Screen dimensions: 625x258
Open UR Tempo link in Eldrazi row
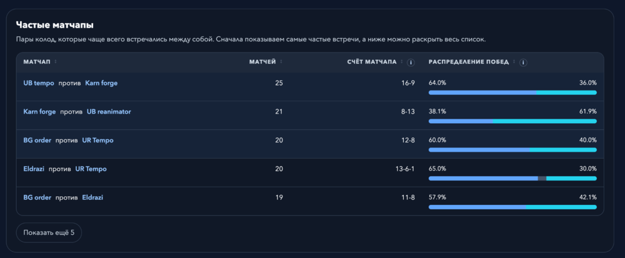(91, 169)
